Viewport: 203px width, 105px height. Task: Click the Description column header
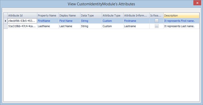[181, 15]
